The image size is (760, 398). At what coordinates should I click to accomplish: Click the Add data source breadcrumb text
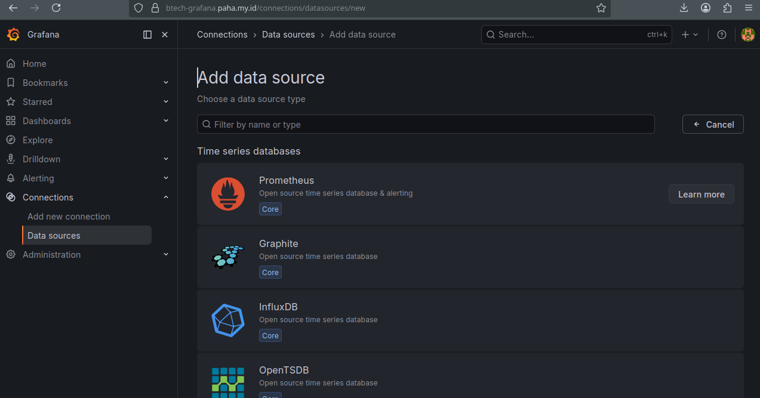[x=362, y=35]
